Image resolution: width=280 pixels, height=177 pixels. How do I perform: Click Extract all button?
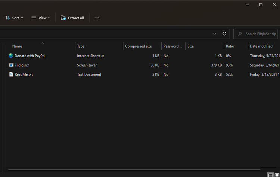72,18
